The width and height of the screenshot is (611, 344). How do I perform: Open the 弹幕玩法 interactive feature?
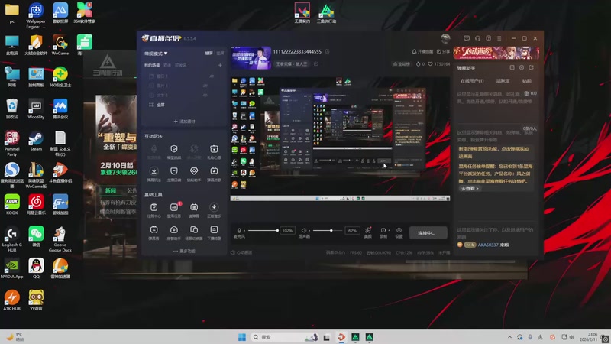[x=154, y=174]
